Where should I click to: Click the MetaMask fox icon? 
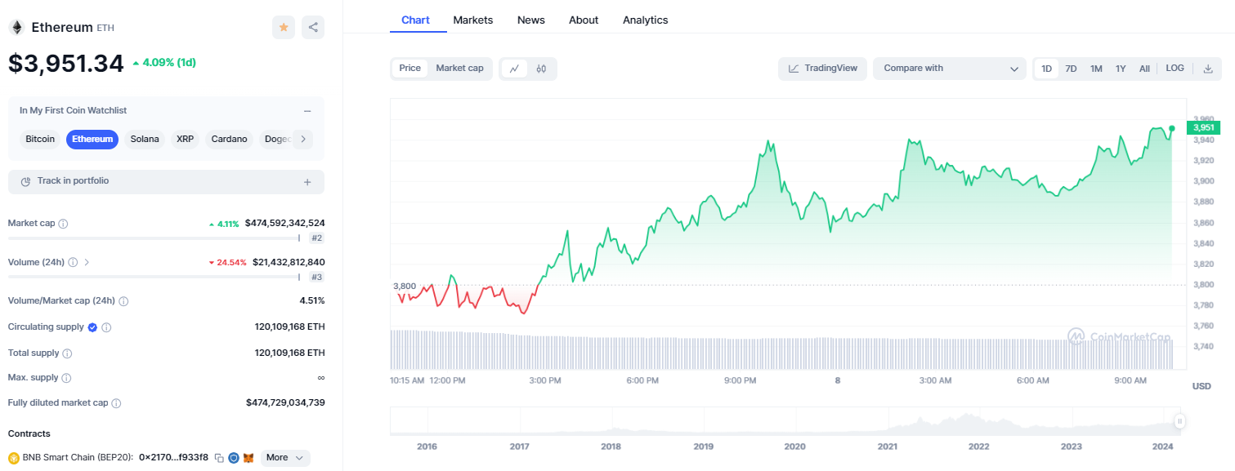pyautogui.click(x=248, y=458)
